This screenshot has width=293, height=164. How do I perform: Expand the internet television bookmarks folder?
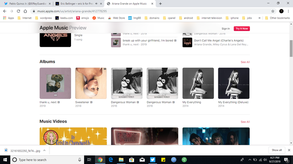tap(209, 18)
